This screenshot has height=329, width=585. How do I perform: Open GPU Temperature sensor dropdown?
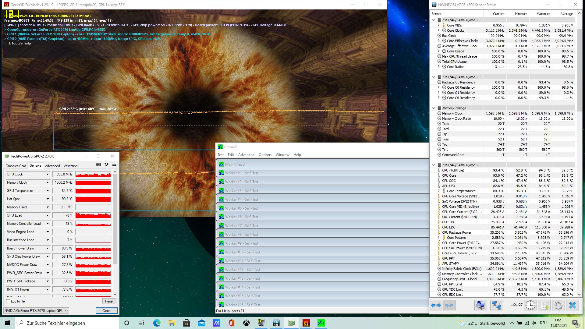point(48,191)
